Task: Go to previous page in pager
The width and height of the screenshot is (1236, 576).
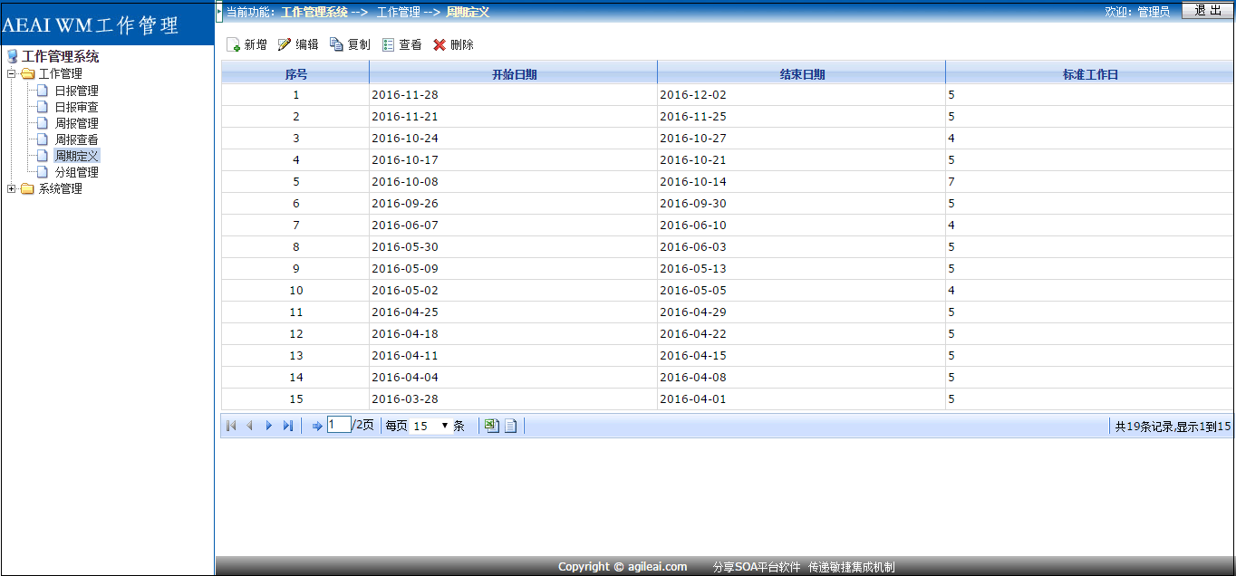Action: [250, 426]
